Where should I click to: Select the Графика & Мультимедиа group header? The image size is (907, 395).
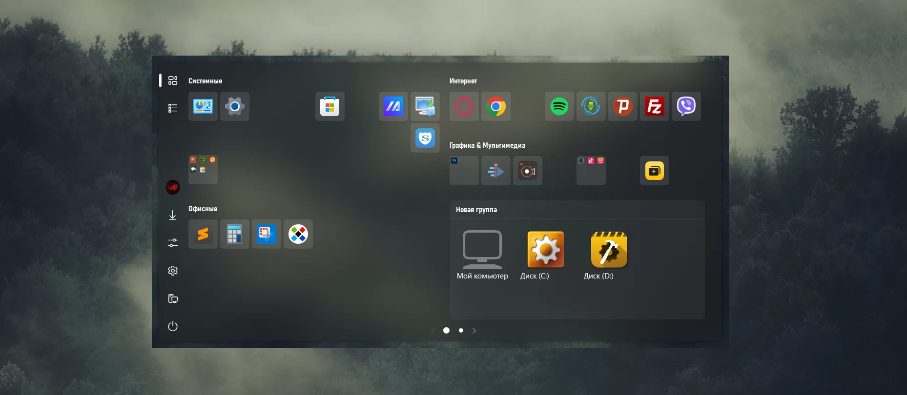pyautogui.click(x=487, y=145)
